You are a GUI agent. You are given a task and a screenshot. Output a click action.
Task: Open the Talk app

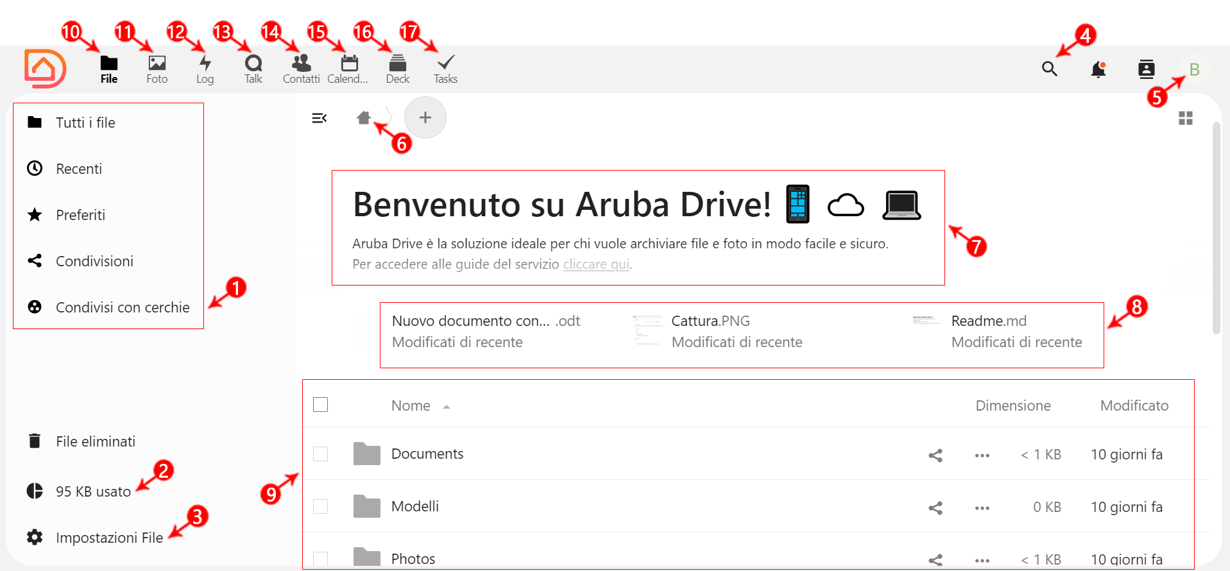click(x=253, y=69)
